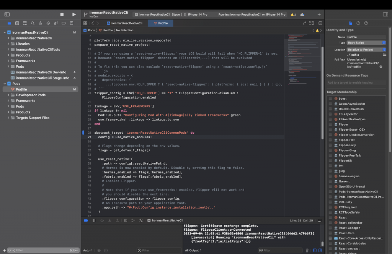Show only variables view pane

pyautogui.click(x=315, y=250)
